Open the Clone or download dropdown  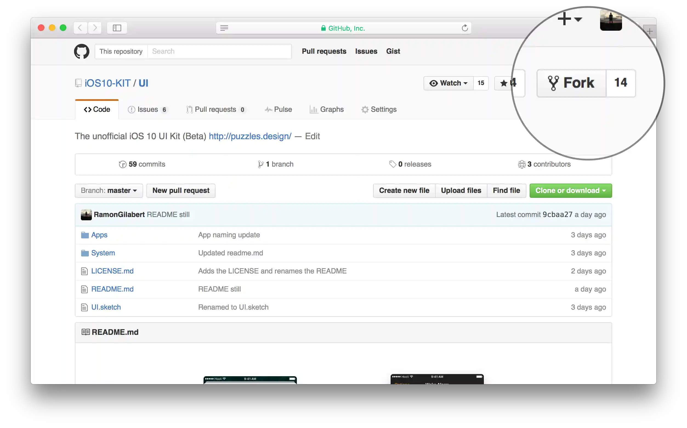(570, 190)
